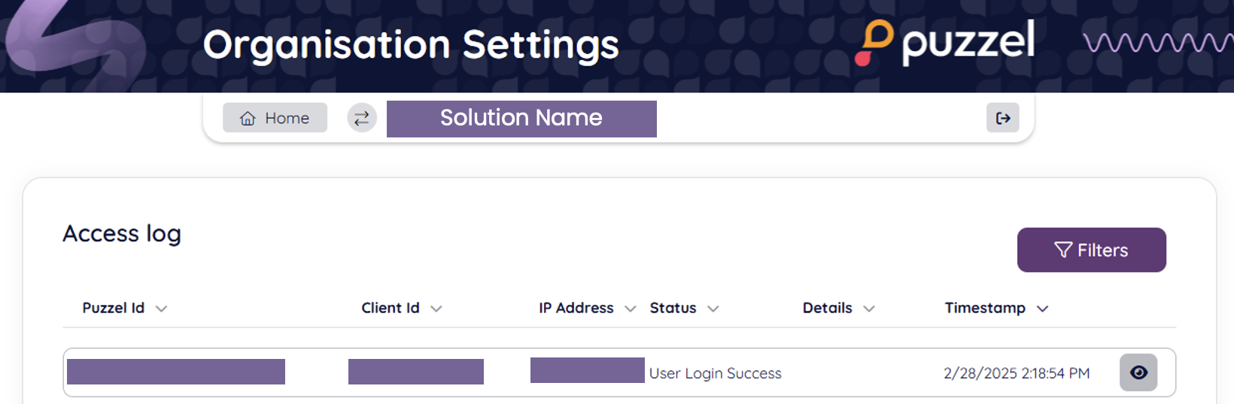Click the logout icon in navigation bar
1234x404 pixels.
[1002, 118]
